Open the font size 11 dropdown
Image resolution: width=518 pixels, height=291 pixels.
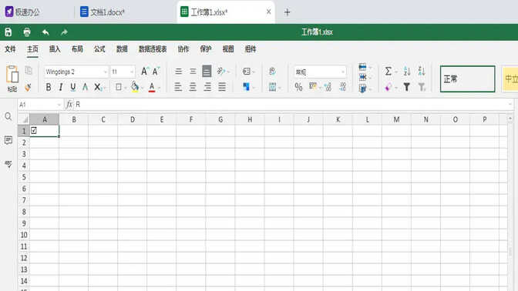[132, 72]
